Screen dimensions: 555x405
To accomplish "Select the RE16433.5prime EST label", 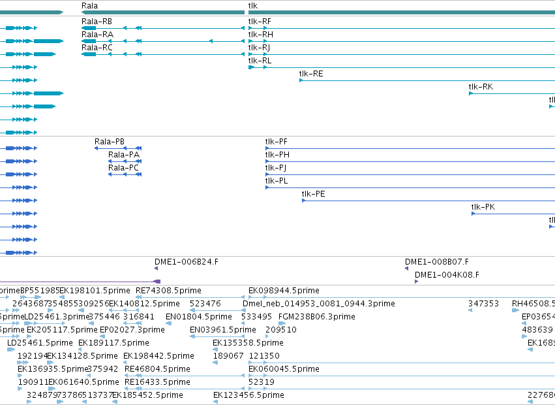I will pyautogui.click(x=158, y=382).
